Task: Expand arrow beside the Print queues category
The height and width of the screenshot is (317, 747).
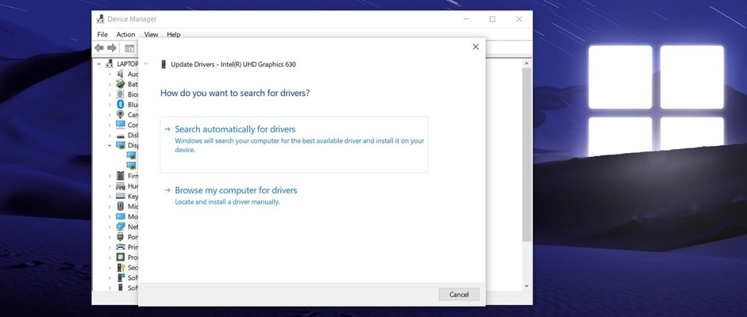Action: (x=109, y=247)
